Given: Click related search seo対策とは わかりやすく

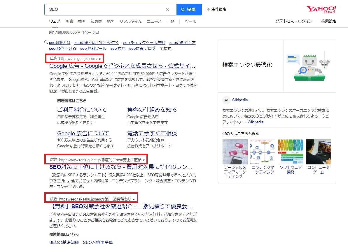Looking at the screenshot, I should 97,42.
